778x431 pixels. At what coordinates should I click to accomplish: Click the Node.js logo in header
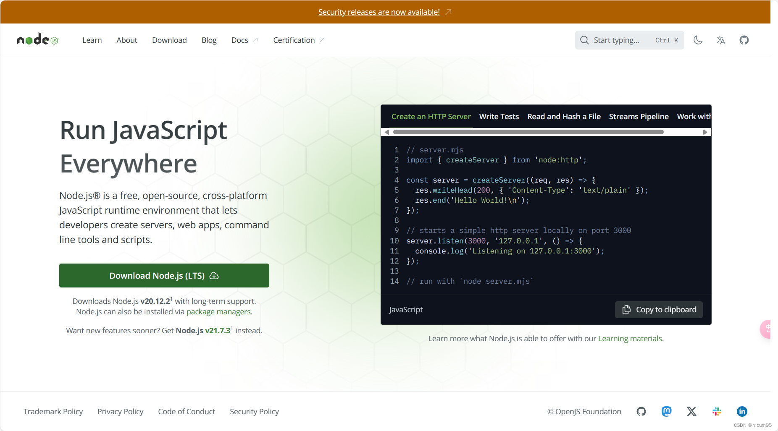(38, 39)
